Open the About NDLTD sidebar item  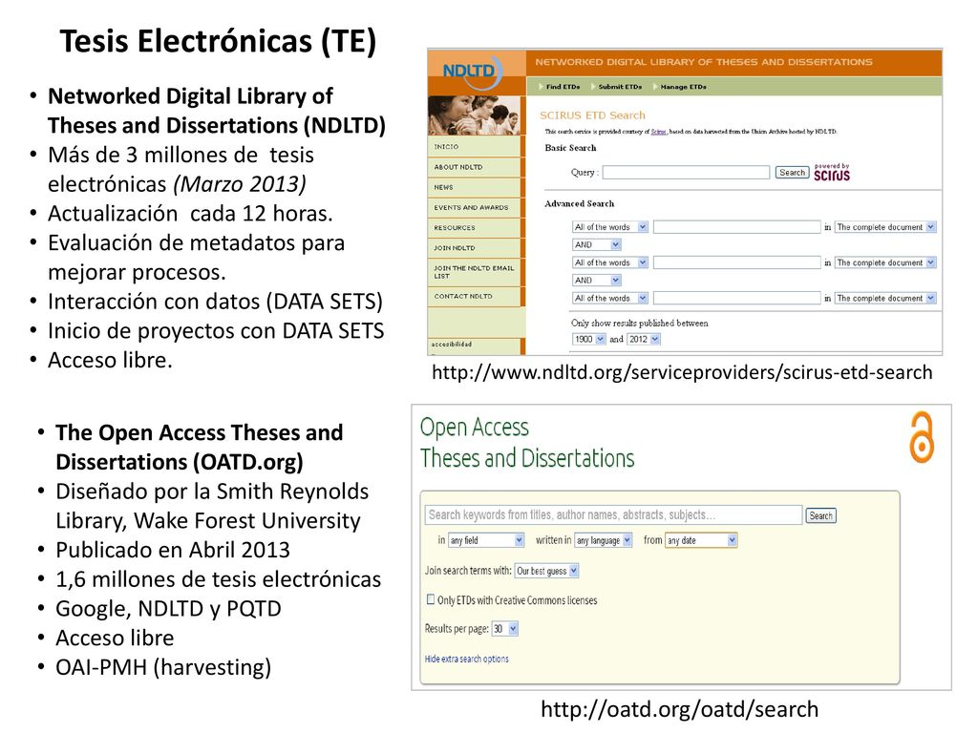click(x=458, y=167)
